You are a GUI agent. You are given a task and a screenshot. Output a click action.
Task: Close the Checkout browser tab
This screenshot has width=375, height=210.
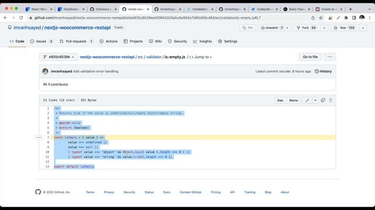[115, 9]
